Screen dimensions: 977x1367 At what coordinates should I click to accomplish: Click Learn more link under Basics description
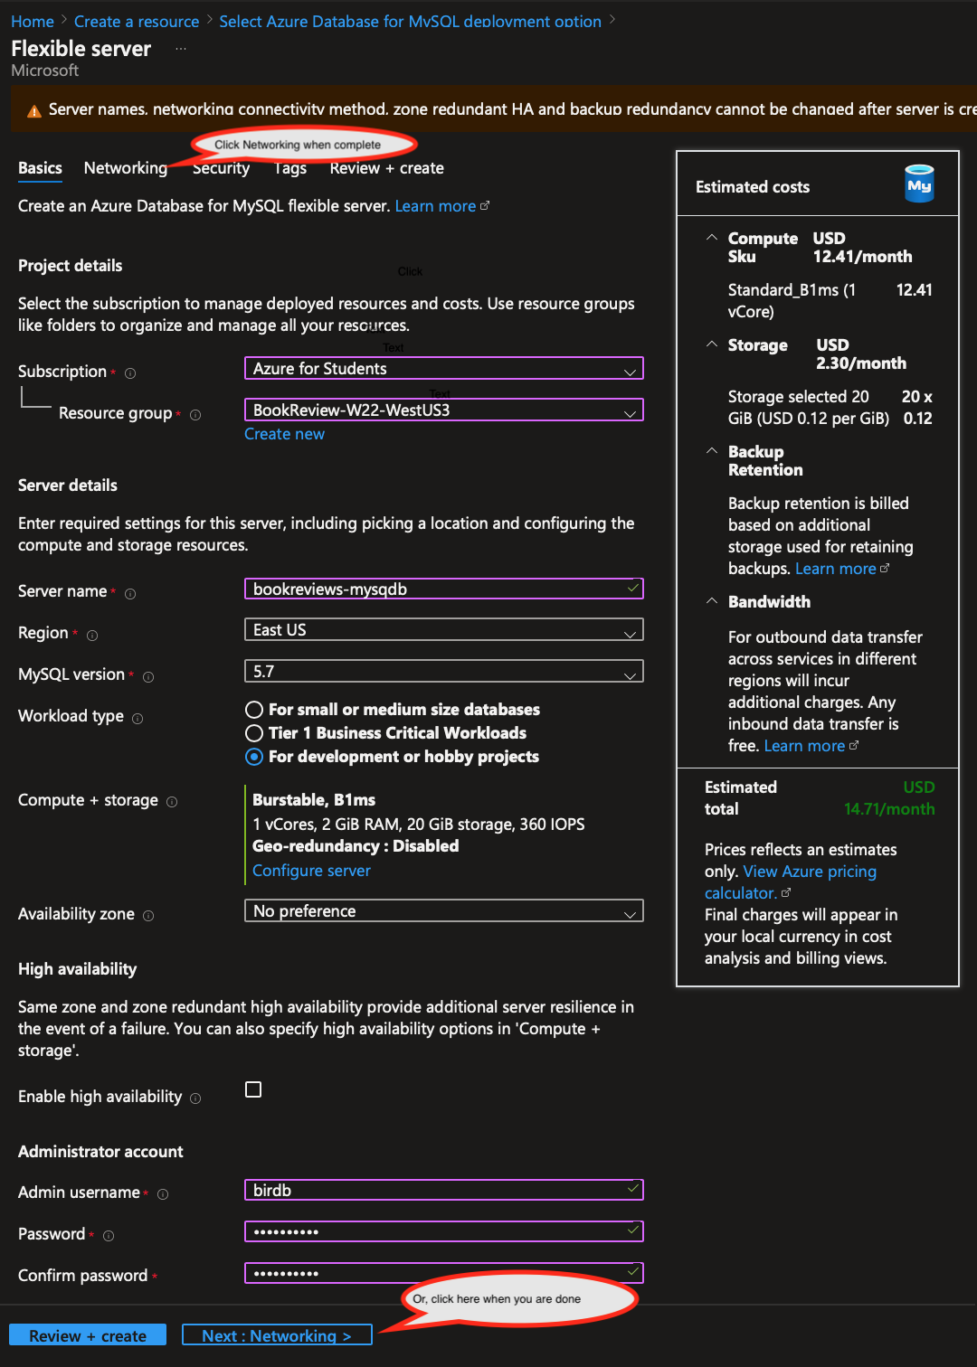[441, 206]
